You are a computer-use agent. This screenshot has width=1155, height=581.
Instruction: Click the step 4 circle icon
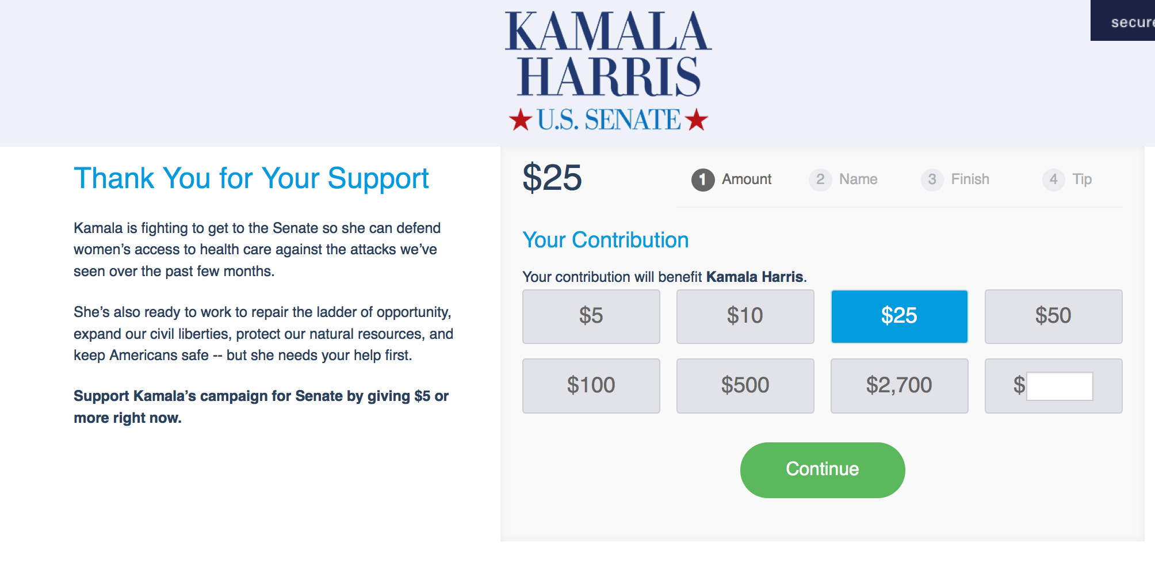tap(1053, 179)
